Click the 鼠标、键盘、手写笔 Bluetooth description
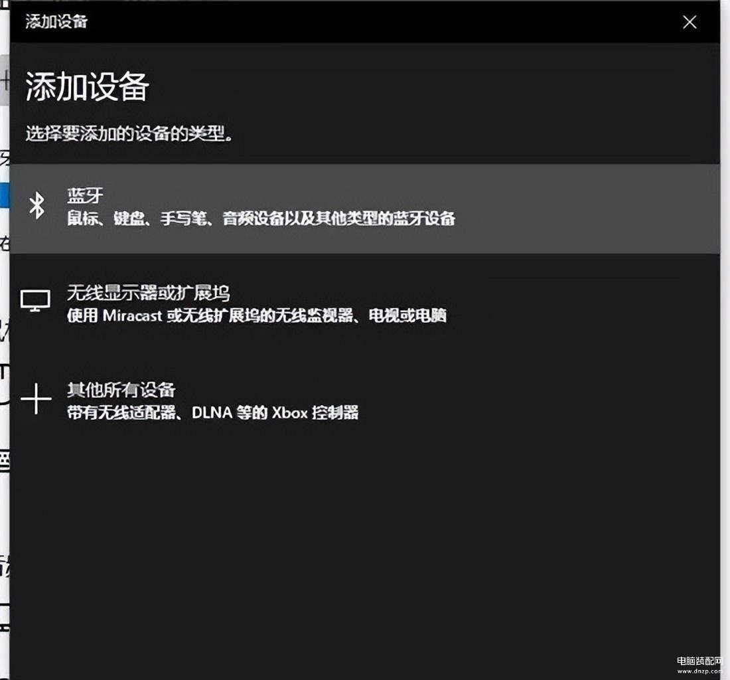Viewport: 730px width, 680px height. pyautogui.click(x=261, y=218)
